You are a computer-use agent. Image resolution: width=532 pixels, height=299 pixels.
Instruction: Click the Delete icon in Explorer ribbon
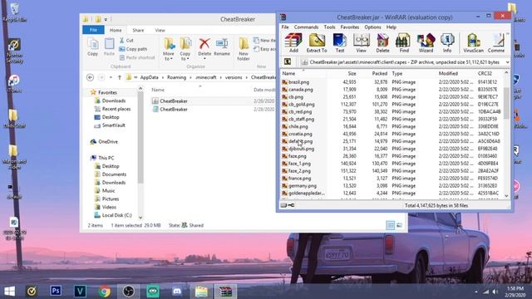pyautogui.click(x=204, y=47)
